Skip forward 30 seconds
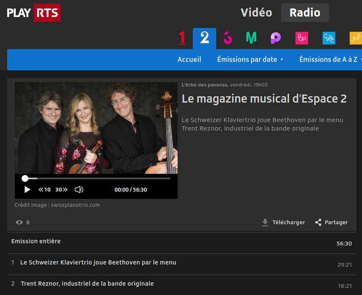362x295 pixels. [61, 189]
